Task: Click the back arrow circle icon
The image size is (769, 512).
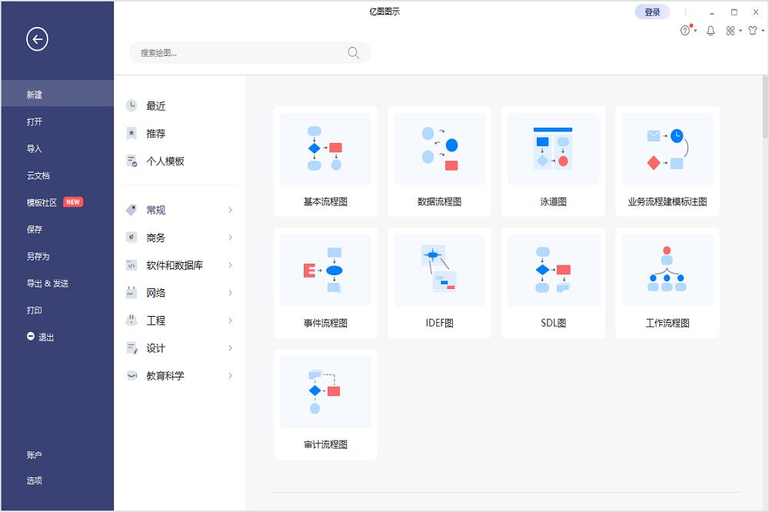Action: point(37,39)
